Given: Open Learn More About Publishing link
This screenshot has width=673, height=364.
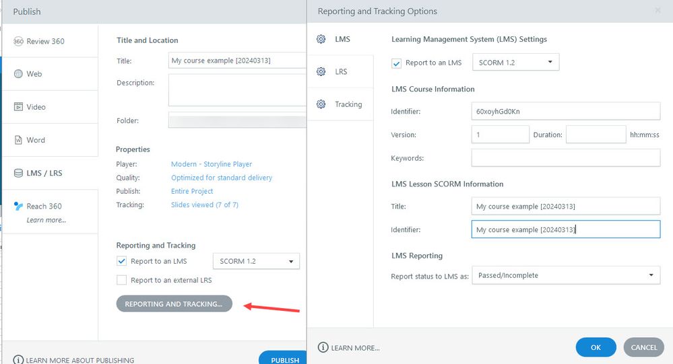Looking at the screenshot, I should tap(80, 360).
